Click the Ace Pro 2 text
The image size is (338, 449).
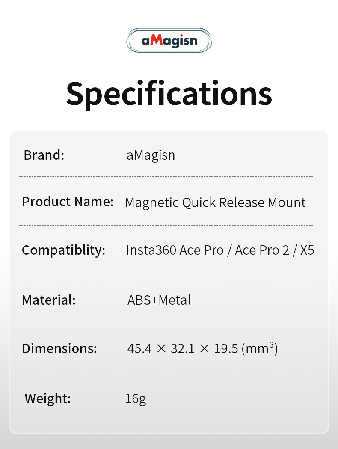point(262,250)
